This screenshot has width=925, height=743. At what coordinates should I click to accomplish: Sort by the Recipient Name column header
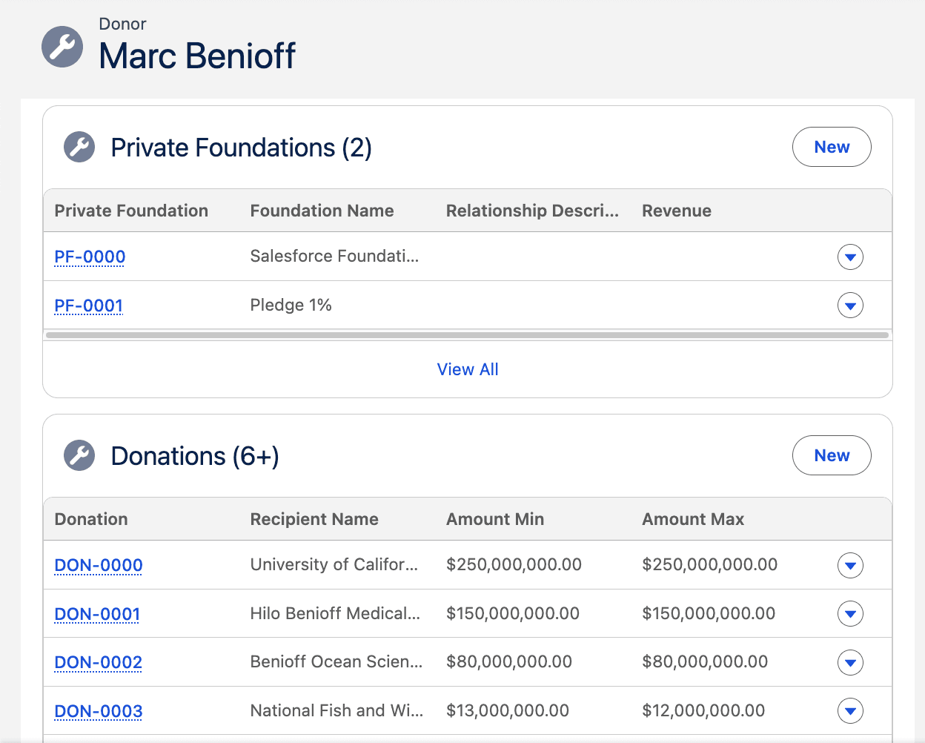314,519
